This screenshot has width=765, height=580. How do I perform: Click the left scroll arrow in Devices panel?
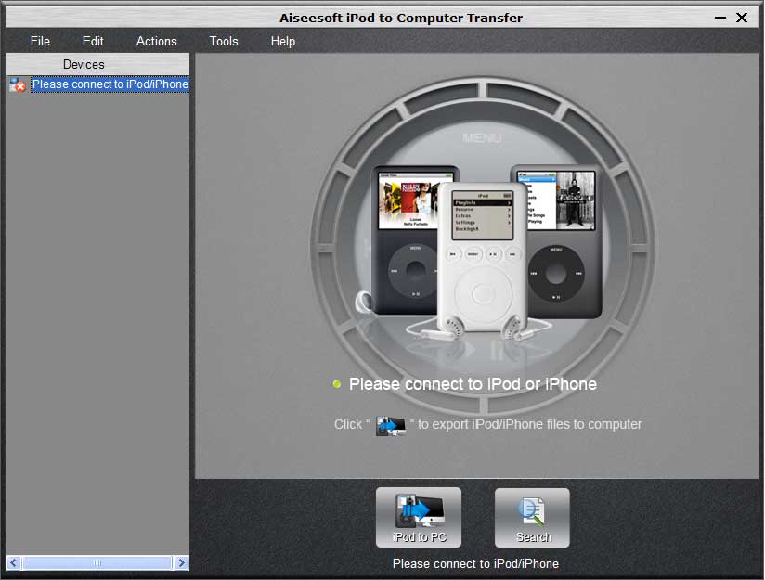(x=14, y=562)
